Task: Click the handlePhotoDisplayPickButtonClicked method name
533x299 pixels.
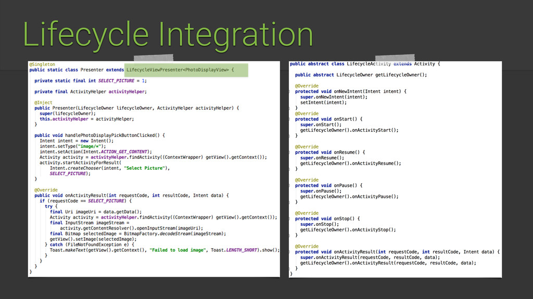Action: [112, 135]
